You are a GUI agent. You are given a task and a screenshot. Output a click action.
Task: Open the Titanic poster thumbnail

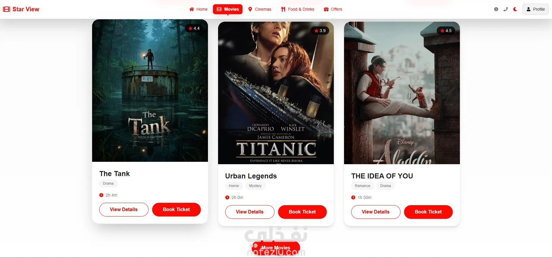click(x=276, y=93)
